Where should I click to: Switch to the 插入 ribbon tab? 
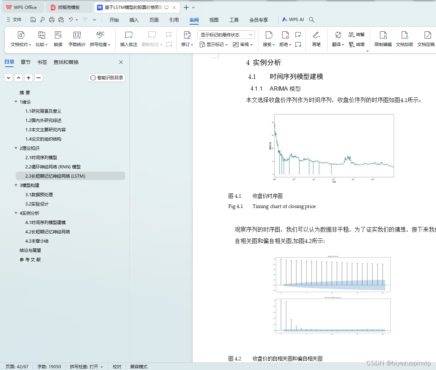pos(134,20)
